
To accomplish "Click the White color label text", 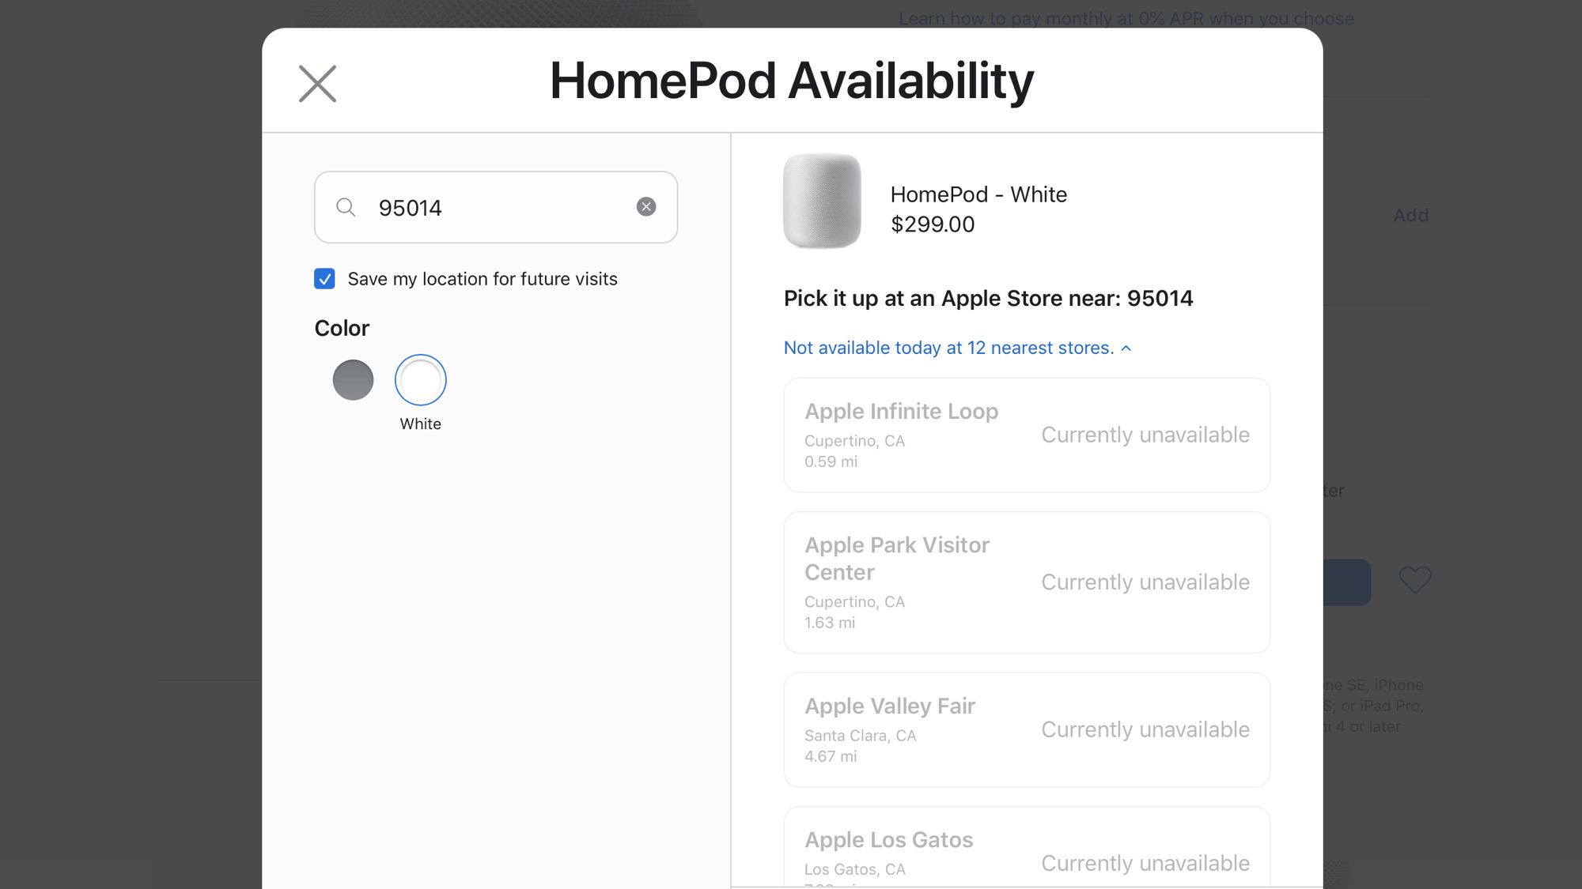I will tap(421, 424).
